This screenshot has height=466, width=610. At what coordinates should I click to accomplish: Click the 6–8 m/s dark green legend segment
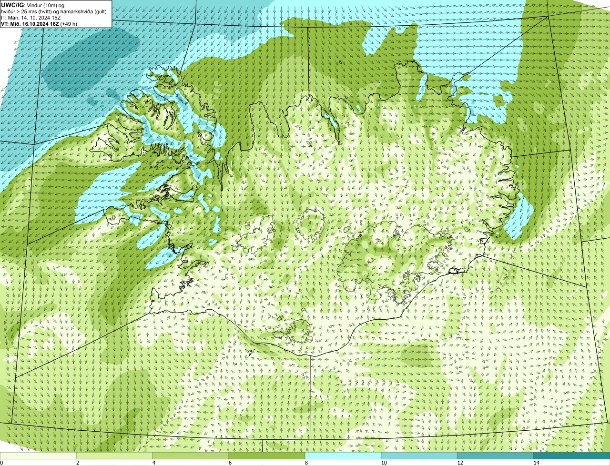(x=267, y=456)
